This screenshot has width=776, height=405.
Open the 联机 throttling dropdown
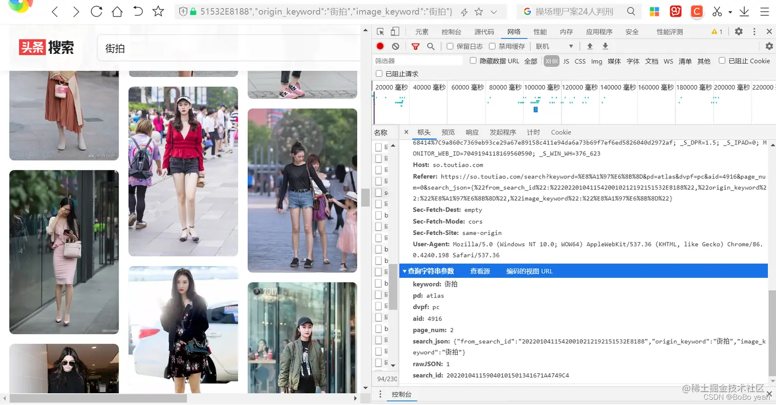[x=554, y=46]
